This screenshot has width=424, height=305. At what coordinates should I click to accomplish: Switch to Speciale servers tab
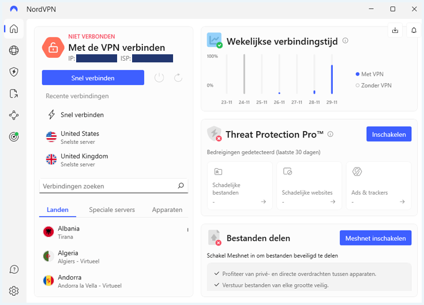[112, 210]
